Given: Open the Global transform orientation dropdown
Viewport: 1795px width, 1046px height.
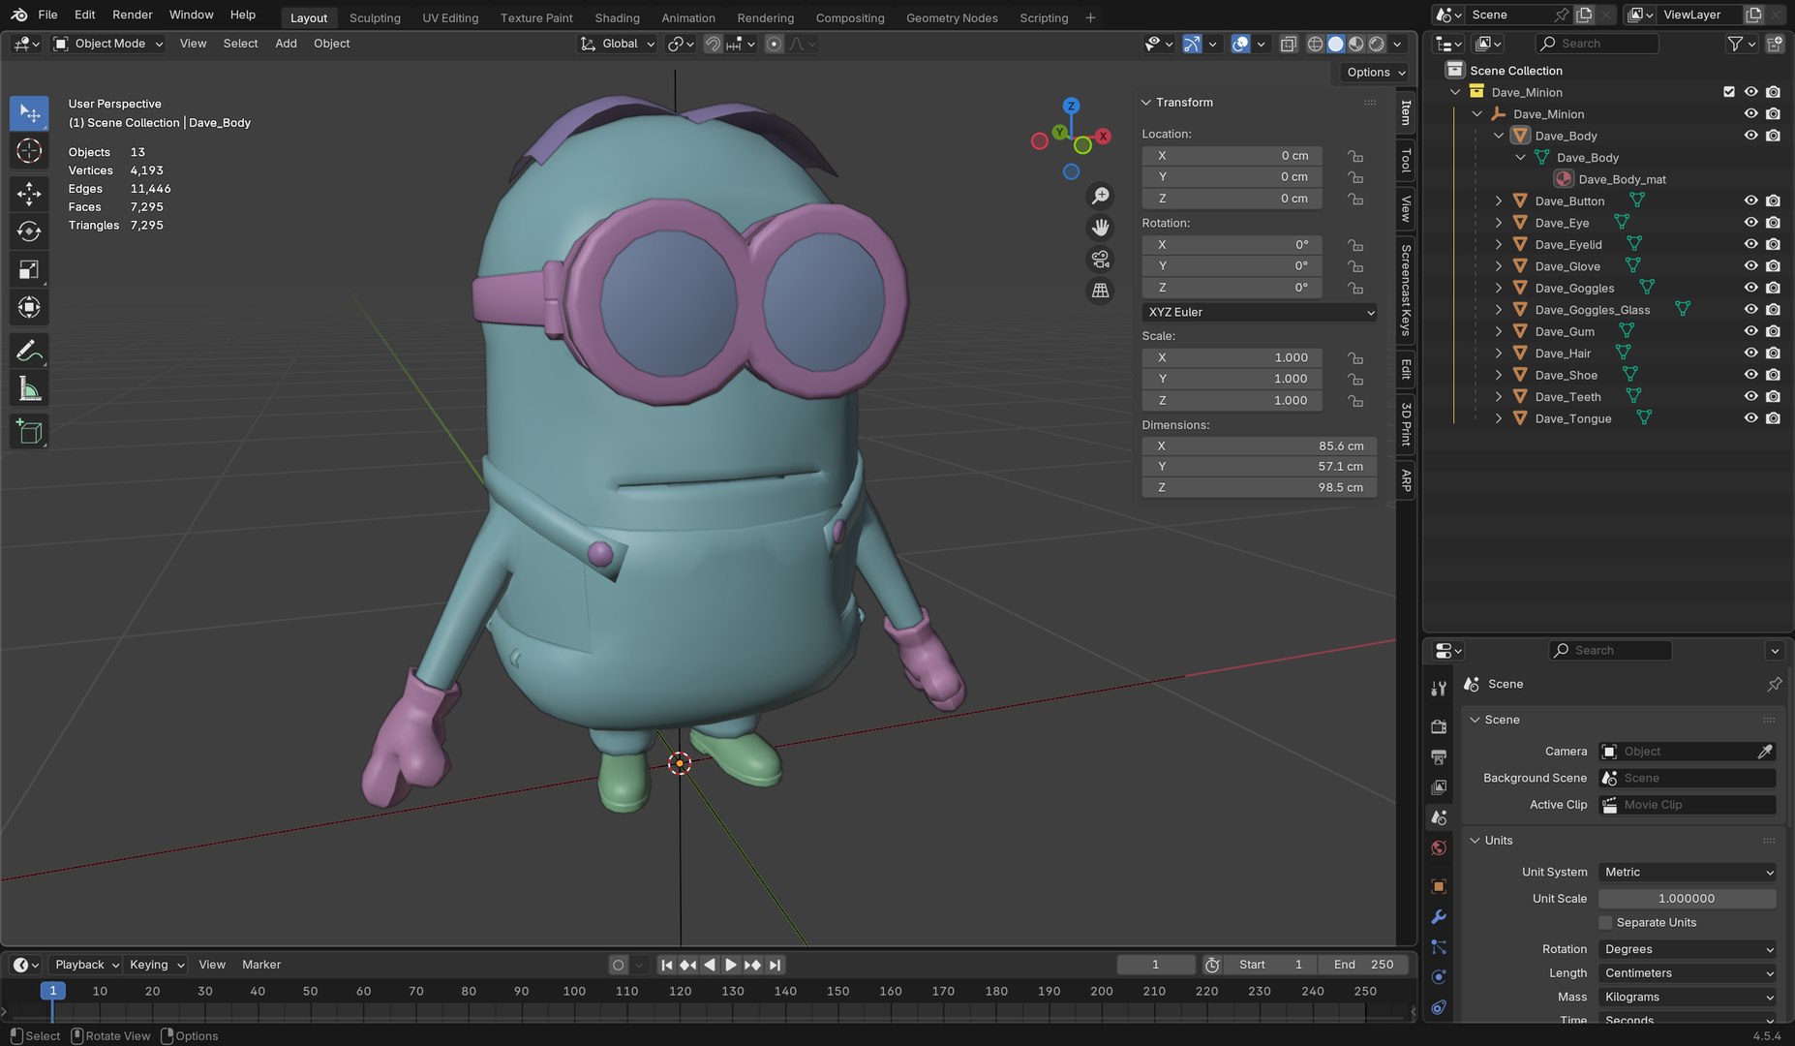Looking at the screenshot, I should point(618,44).
